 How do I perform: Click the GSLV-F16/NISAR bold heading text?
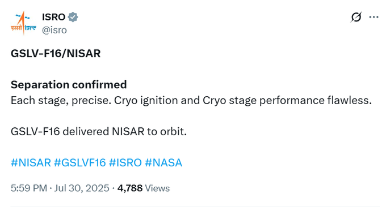point(56,54)
